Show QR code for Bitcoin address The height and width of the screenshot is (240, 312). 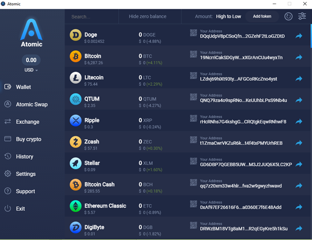pos(193,54)
